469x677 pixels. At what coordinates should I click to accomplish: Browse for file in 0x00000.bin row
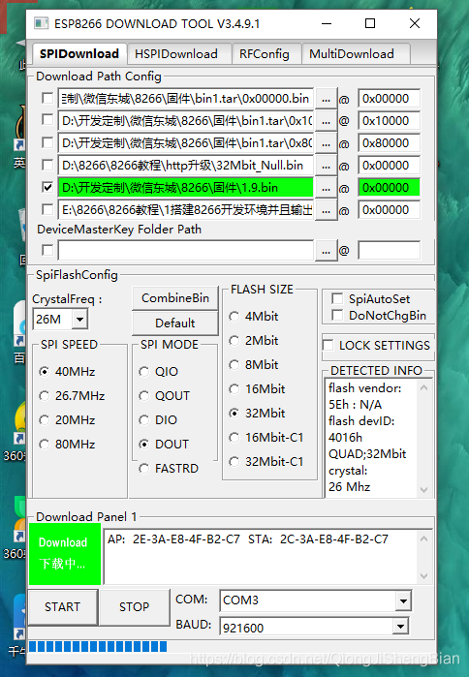click(326, 99)
